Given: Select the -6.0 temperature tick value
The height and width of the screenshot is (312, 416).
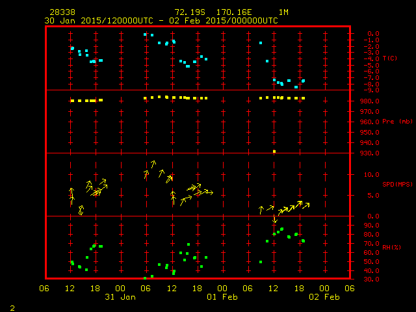Looking at the screenshot, I should click(371, 71).
